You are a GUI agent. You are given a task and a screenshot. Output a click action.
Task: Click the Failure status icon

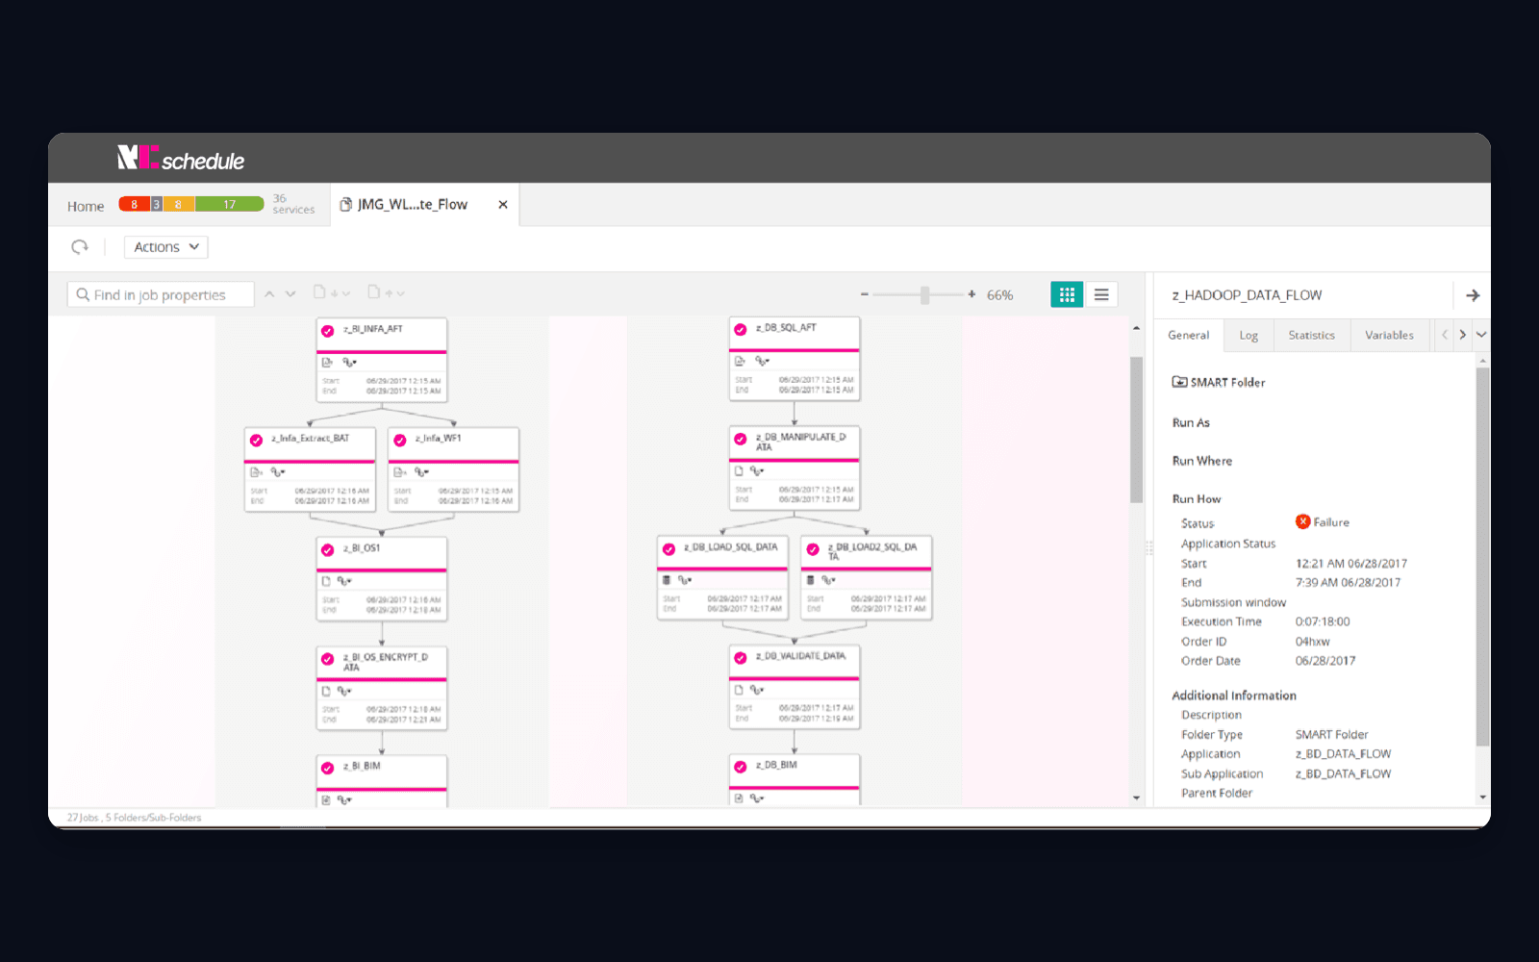pos(1302,521)
